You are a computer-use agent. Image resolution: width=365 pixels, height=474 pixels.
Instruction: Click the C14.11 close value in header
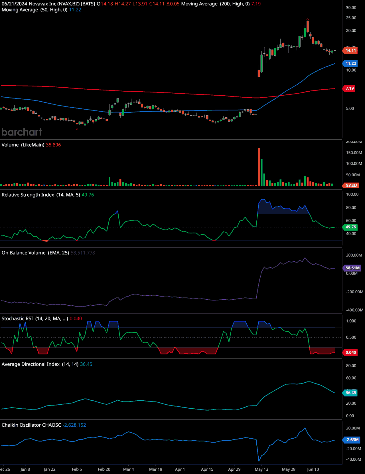click(157, 4)
